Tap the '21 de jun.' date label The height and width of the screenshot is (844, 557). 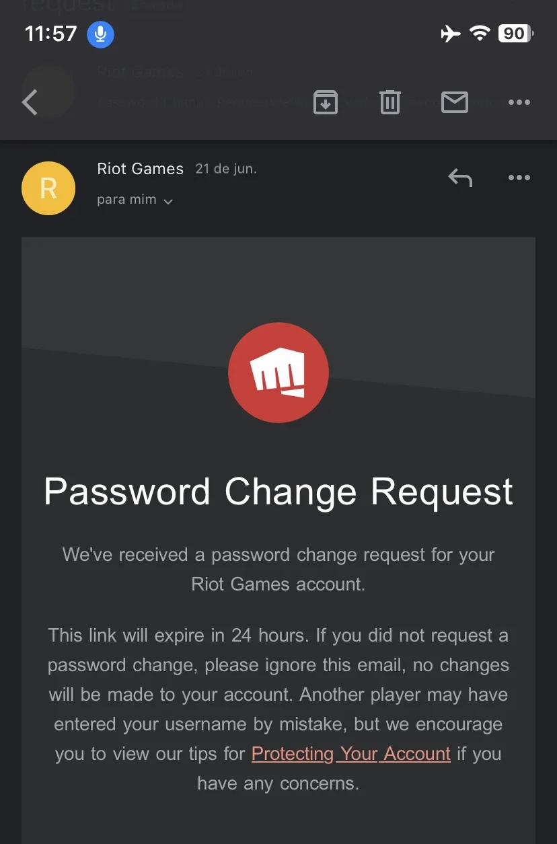(226, 169)
